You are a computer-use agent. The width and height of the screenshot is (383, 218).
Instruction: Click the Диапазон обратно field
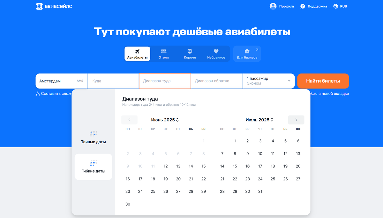coord(217,81)
